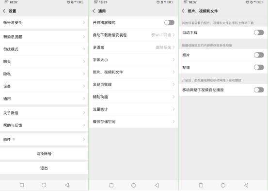Viewport: 268px width, 191px height.
Task: Select 仅Wi-Fi网络 value text
Action: point(161,35)
